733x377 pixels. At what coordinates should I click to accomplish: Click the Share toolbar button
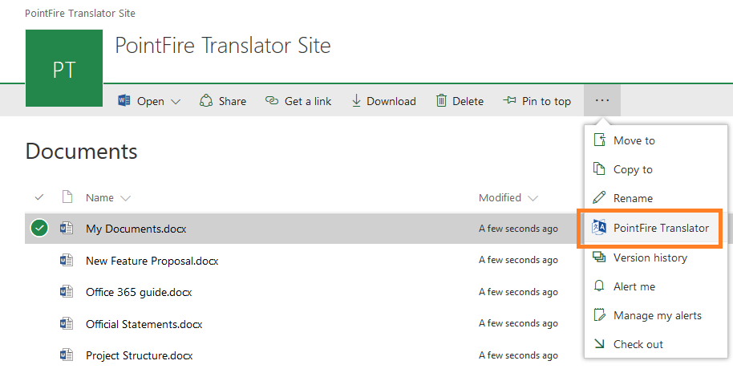click(223, 100)
